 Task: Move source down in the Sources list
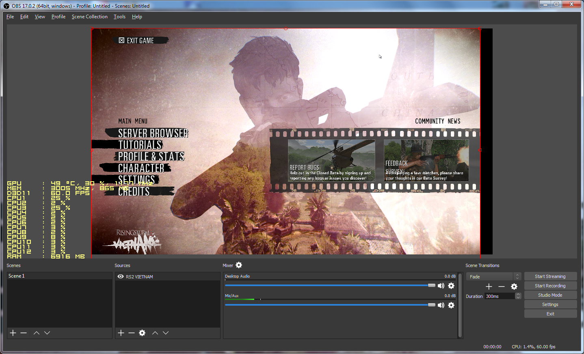pos(166,333)
